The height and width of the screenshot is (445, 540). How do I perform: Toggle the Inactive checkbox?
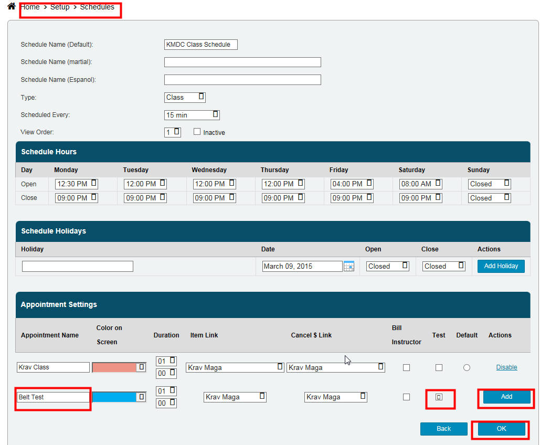pyautogui.click(x=197, y=132)
